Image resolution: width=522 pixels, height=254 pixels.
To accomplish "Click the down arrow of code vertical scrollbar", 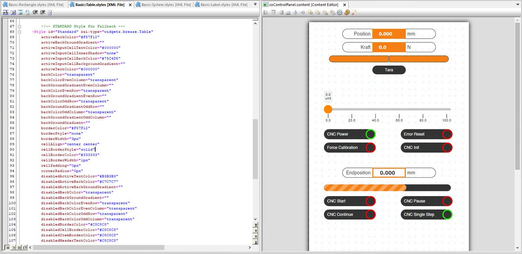I will [256, 219].
